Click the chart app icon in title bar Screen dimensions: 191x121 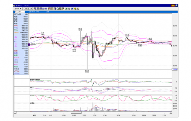coord(14,6)
